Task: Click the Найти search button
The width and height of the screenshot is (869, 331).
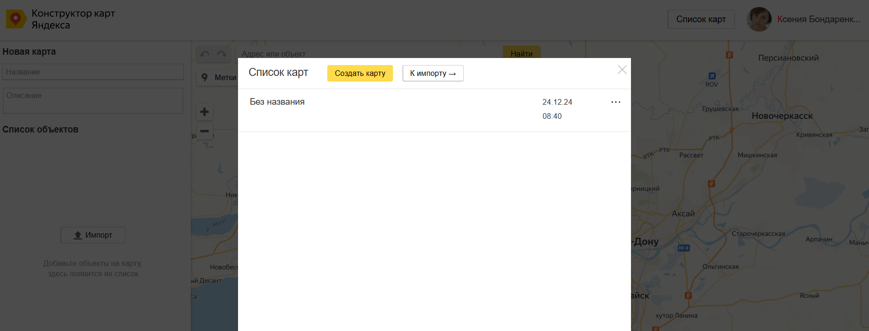Action: (521, 53)
